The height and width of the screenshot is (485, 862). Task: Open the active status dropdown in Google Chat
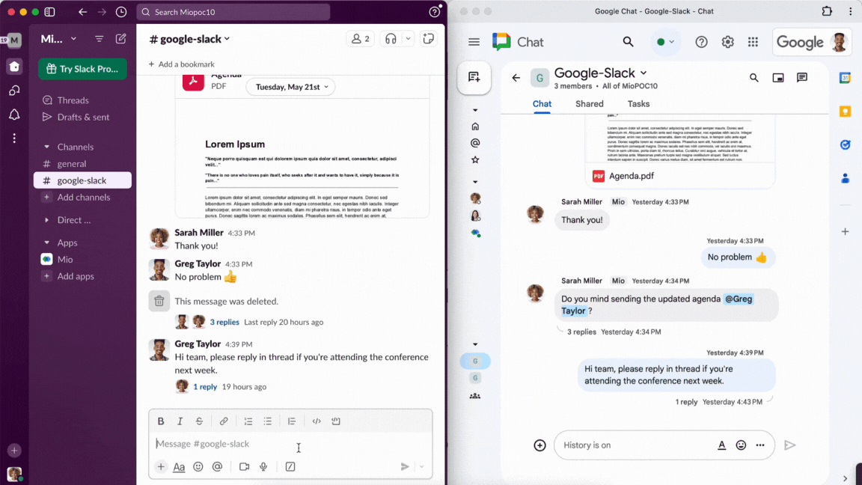(665, 42)
